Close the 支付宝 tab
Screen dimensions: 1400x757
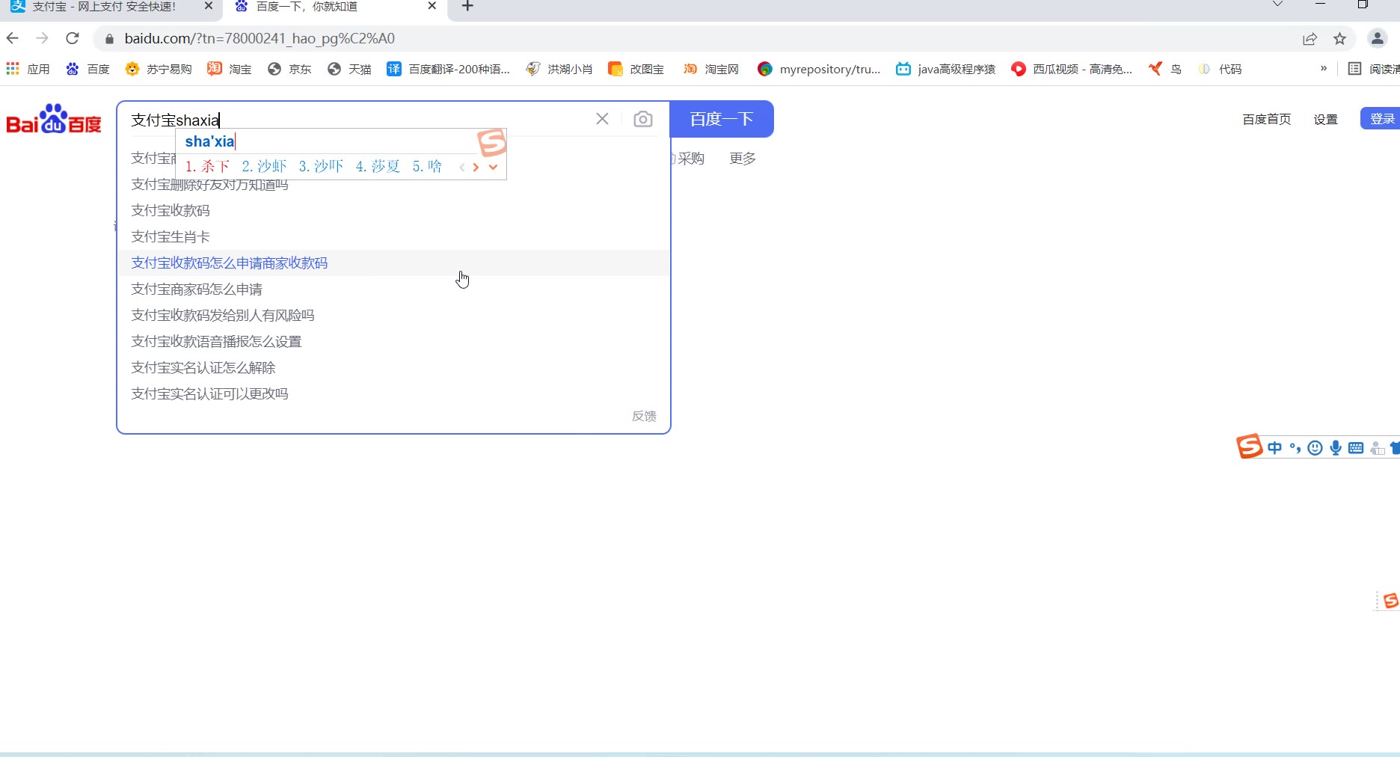click(x=209, y=6)
